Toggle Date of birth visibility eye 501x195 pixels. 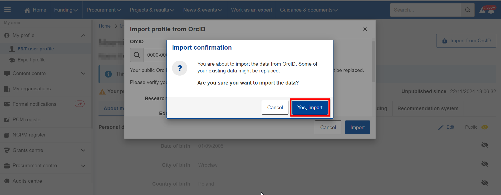tap(485, 145)
